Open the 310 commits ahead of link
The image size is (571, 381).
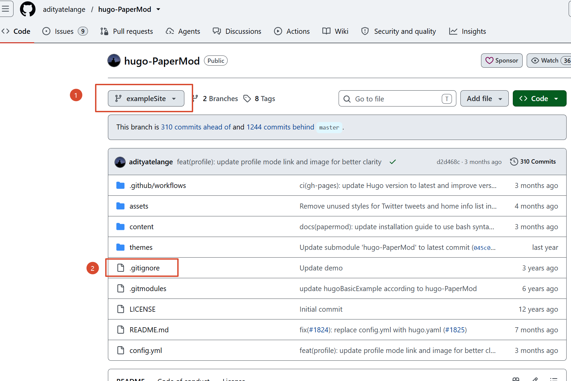196,127
